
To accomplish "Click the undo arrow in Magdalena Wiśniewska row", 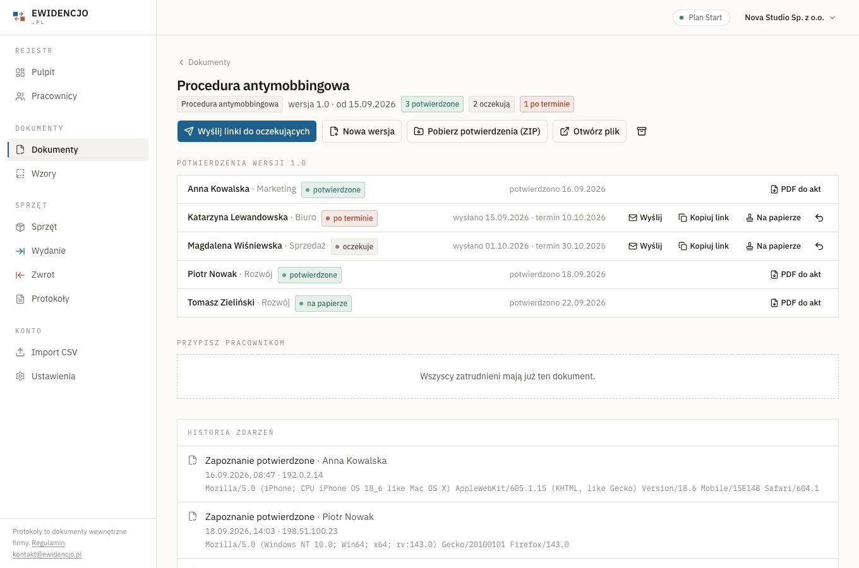I will pos(819,246).
